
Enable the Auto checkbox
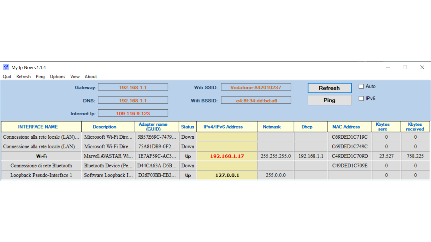361,86
